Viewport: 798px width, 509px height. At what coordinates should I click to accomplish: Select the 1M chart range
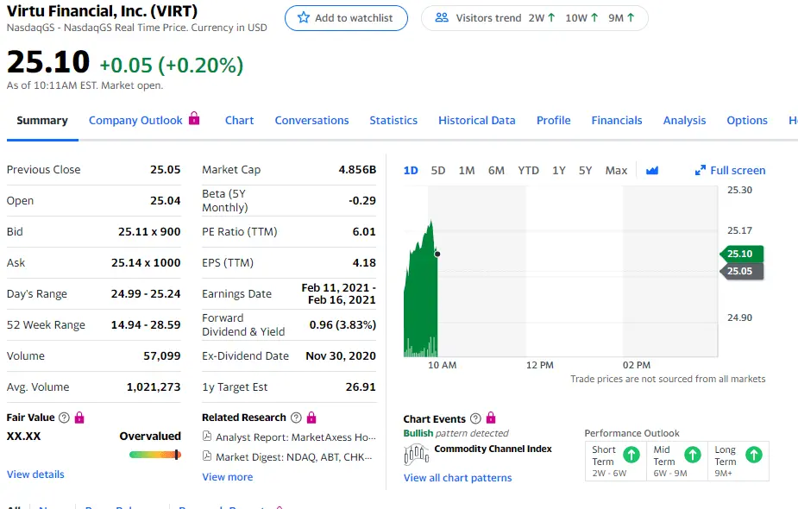(x=466, y=171)
